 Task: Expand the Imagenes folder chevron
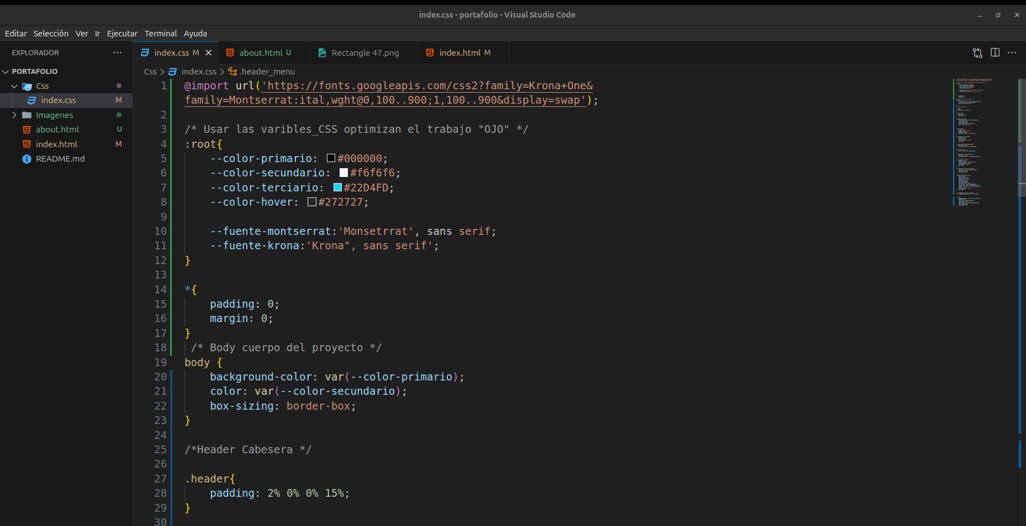point(14,115)
